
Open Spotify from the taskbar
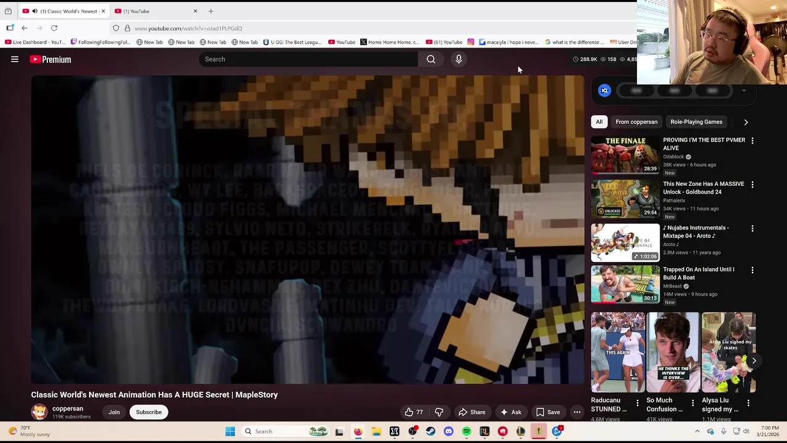(x=467, y=431)
